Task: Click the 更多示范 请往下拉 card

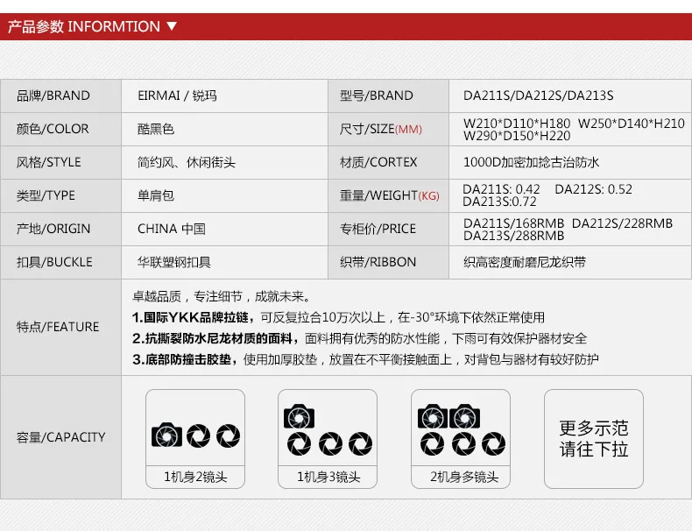Action: 594,439
